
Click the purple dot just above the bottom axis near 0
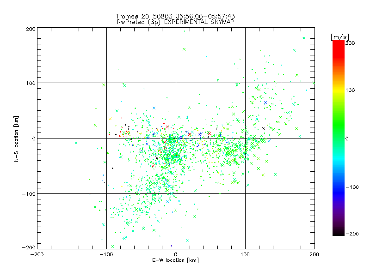pyautogui.click(x=171, y=246)
